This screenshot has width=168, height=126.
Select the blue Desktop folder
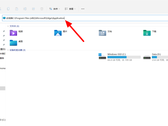click(13, 43)
